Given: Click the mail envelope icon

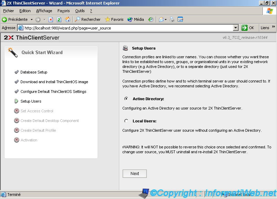Looking at the screenshot, I should click(161, 19).
